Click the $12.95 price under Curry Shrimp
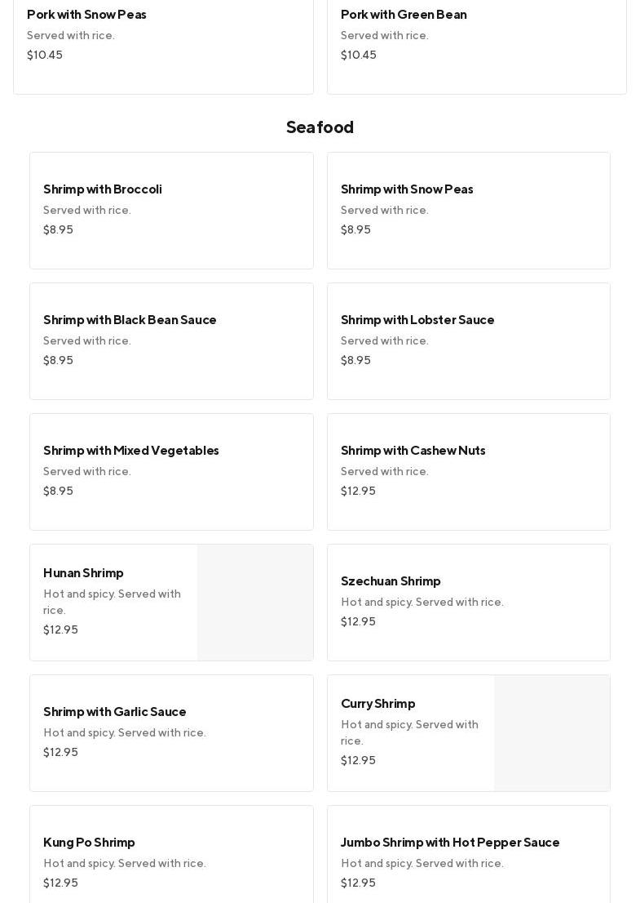This screenshot has height=903, width=640. pos(358,761)
